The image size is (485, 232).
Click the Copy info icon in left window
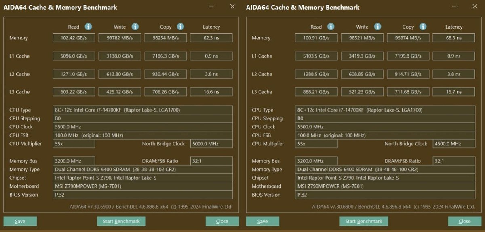(180, 27)
